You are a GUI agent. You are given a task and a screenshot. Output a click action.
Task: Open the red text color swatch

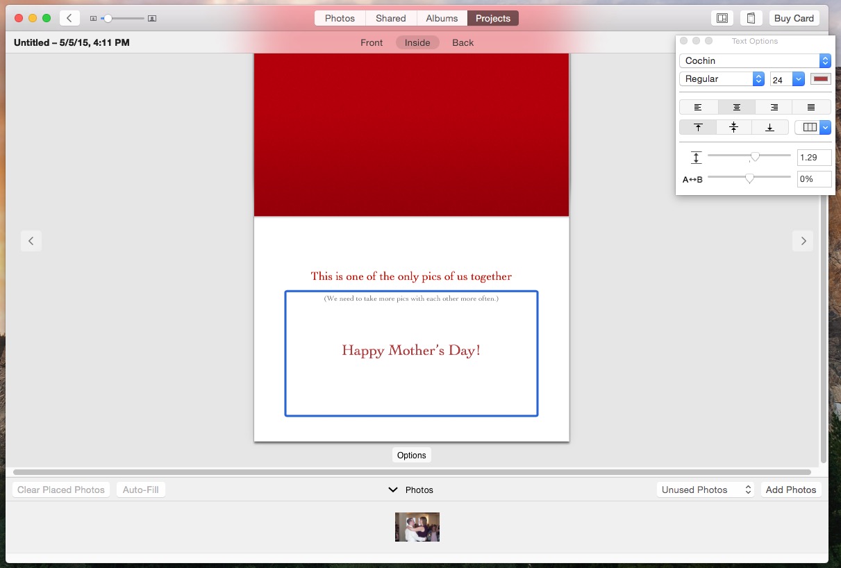pos(820,78)
